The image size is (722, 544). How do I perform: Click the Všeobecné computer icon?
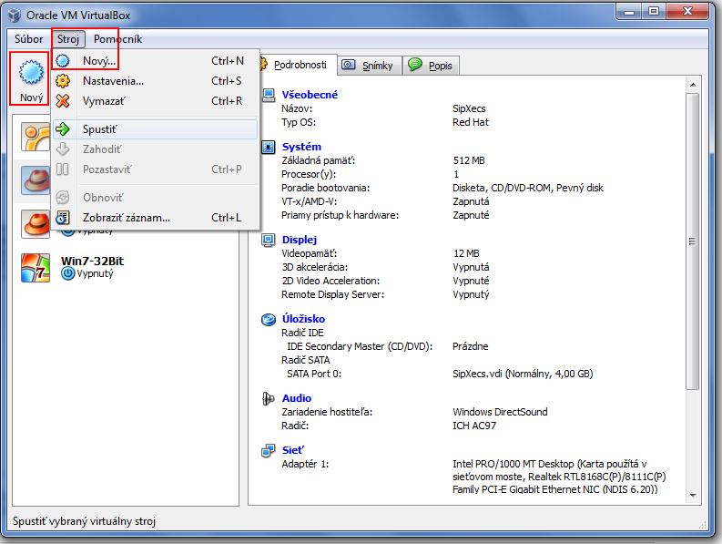pos(269,95)
